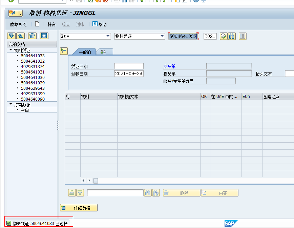Expand all nodes in overview tree
Image resolution: width=294 pixels, height=228 pixels.
[11, 36]
